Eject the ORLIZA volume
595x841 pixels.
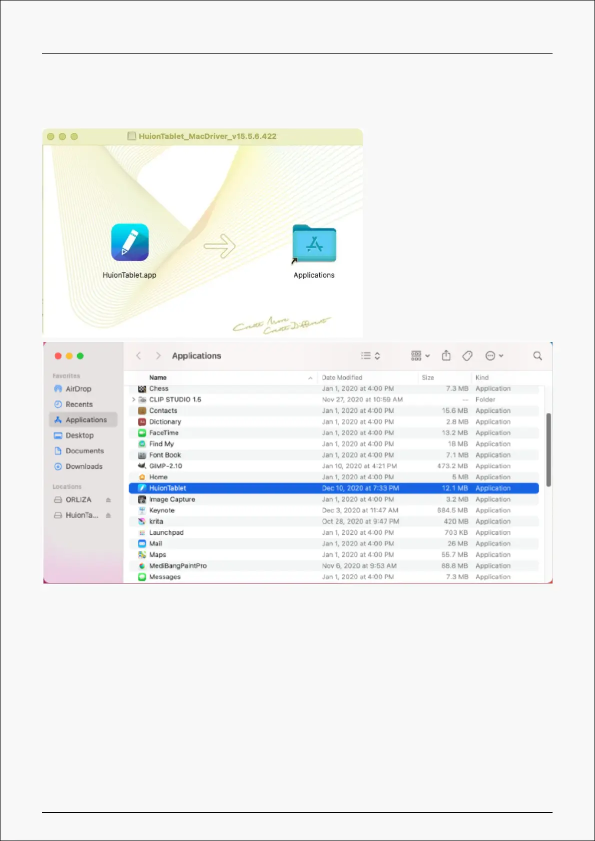(x=108, y=500)
